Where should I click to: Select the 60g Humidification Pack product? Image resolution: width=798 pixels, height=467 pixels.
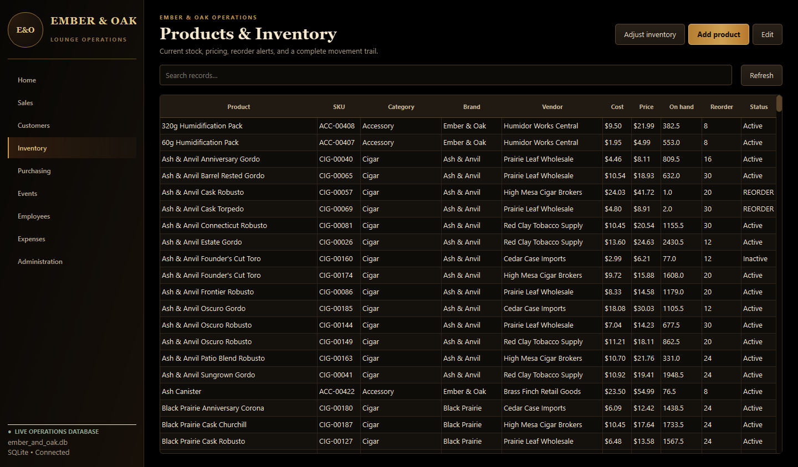coord(468,143)
